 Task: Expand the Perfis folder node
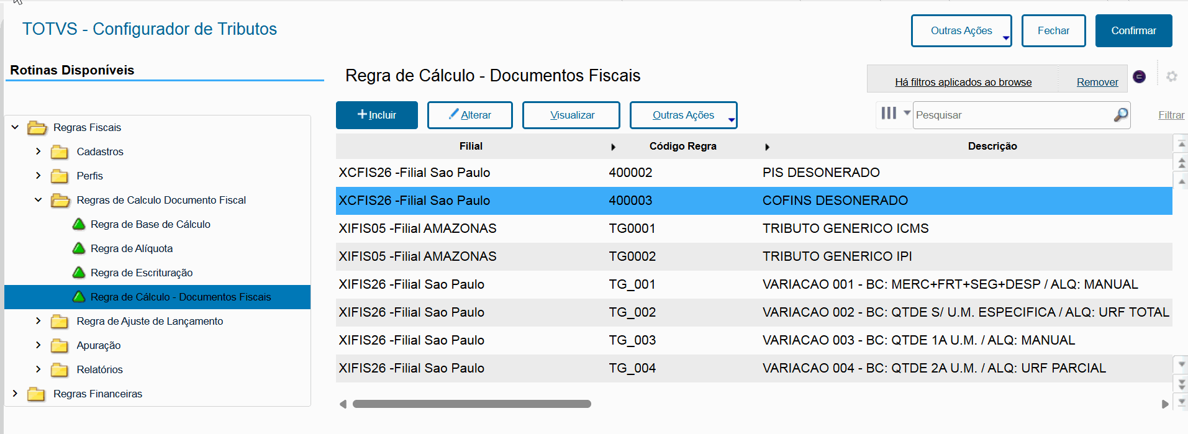click(39, 176)
